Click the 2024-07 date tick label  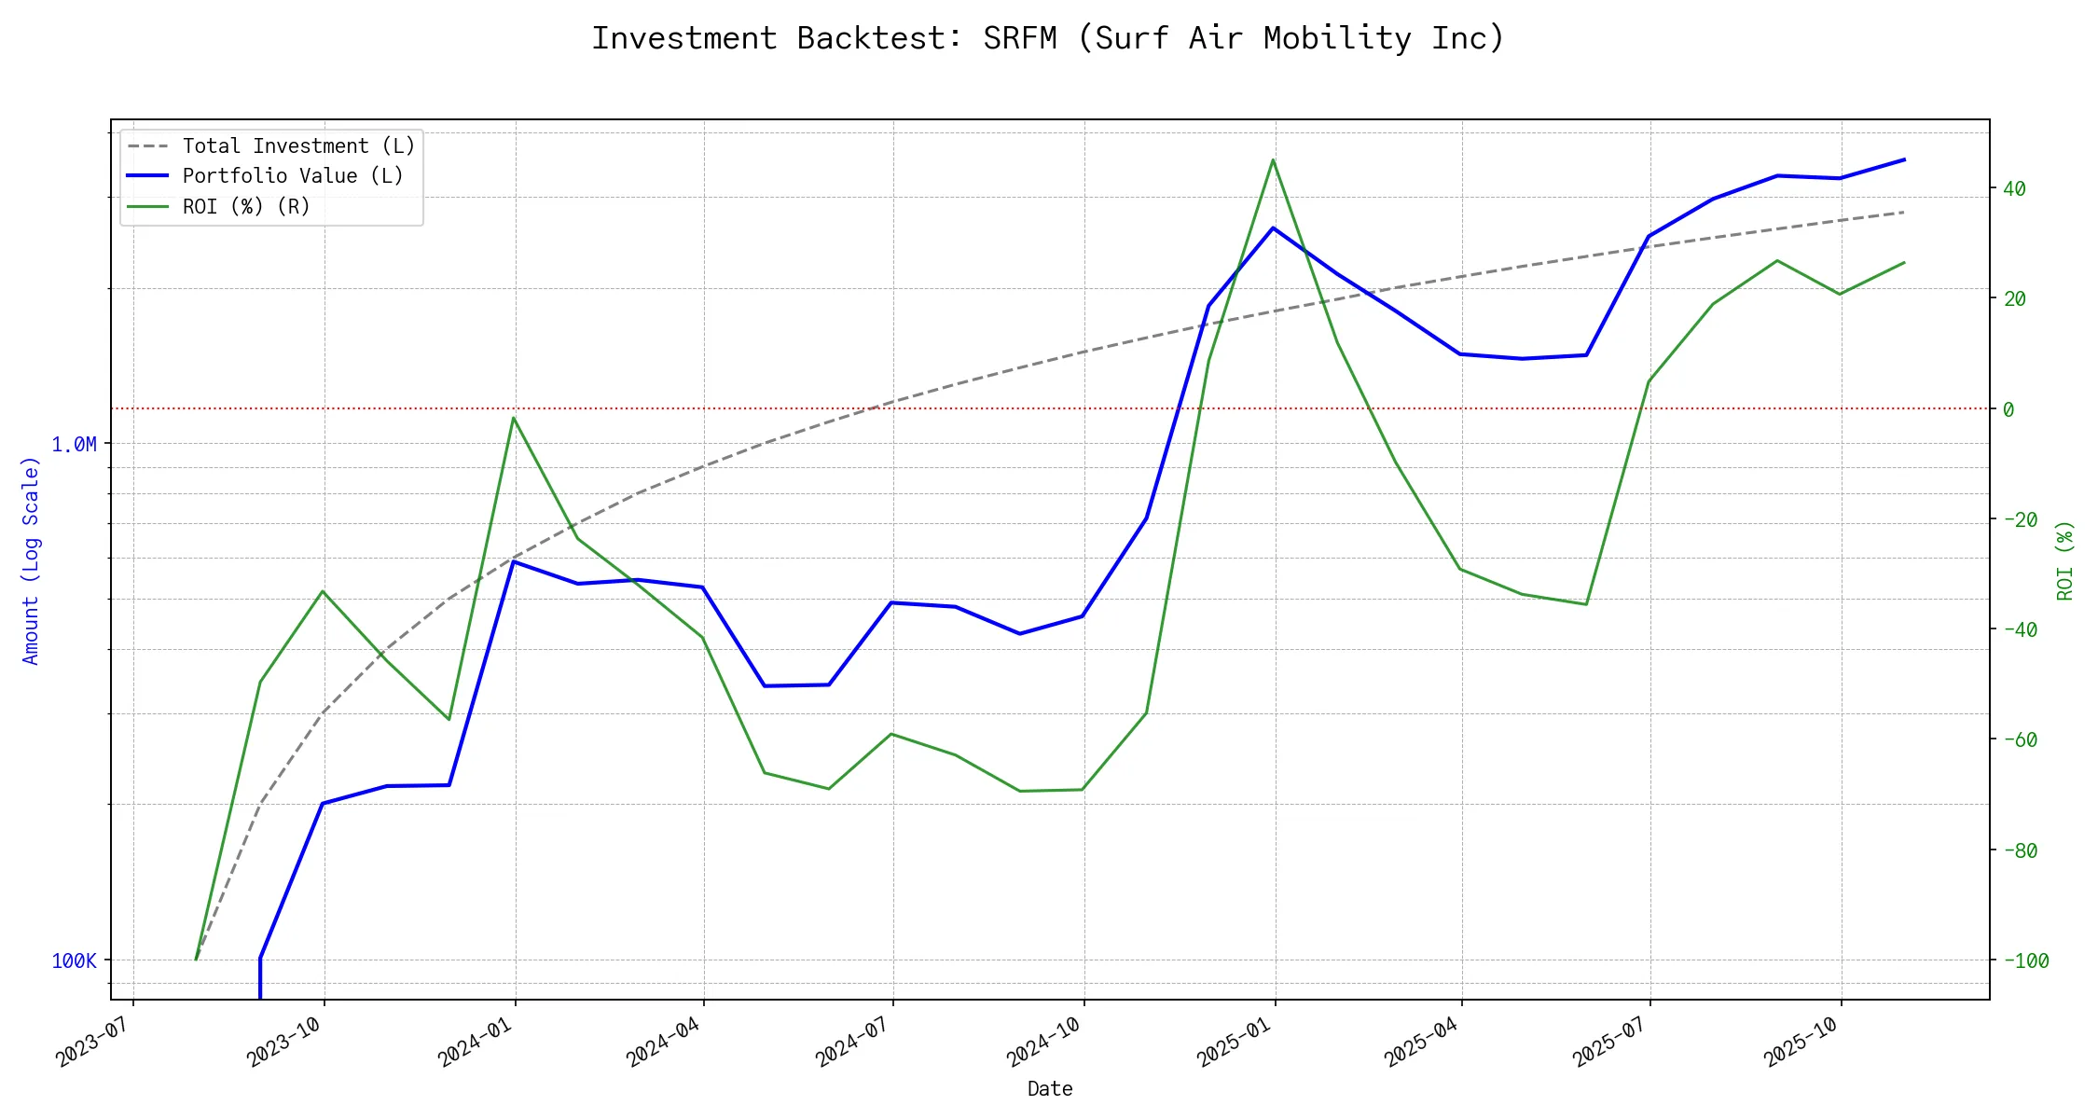pos(851,1042)
